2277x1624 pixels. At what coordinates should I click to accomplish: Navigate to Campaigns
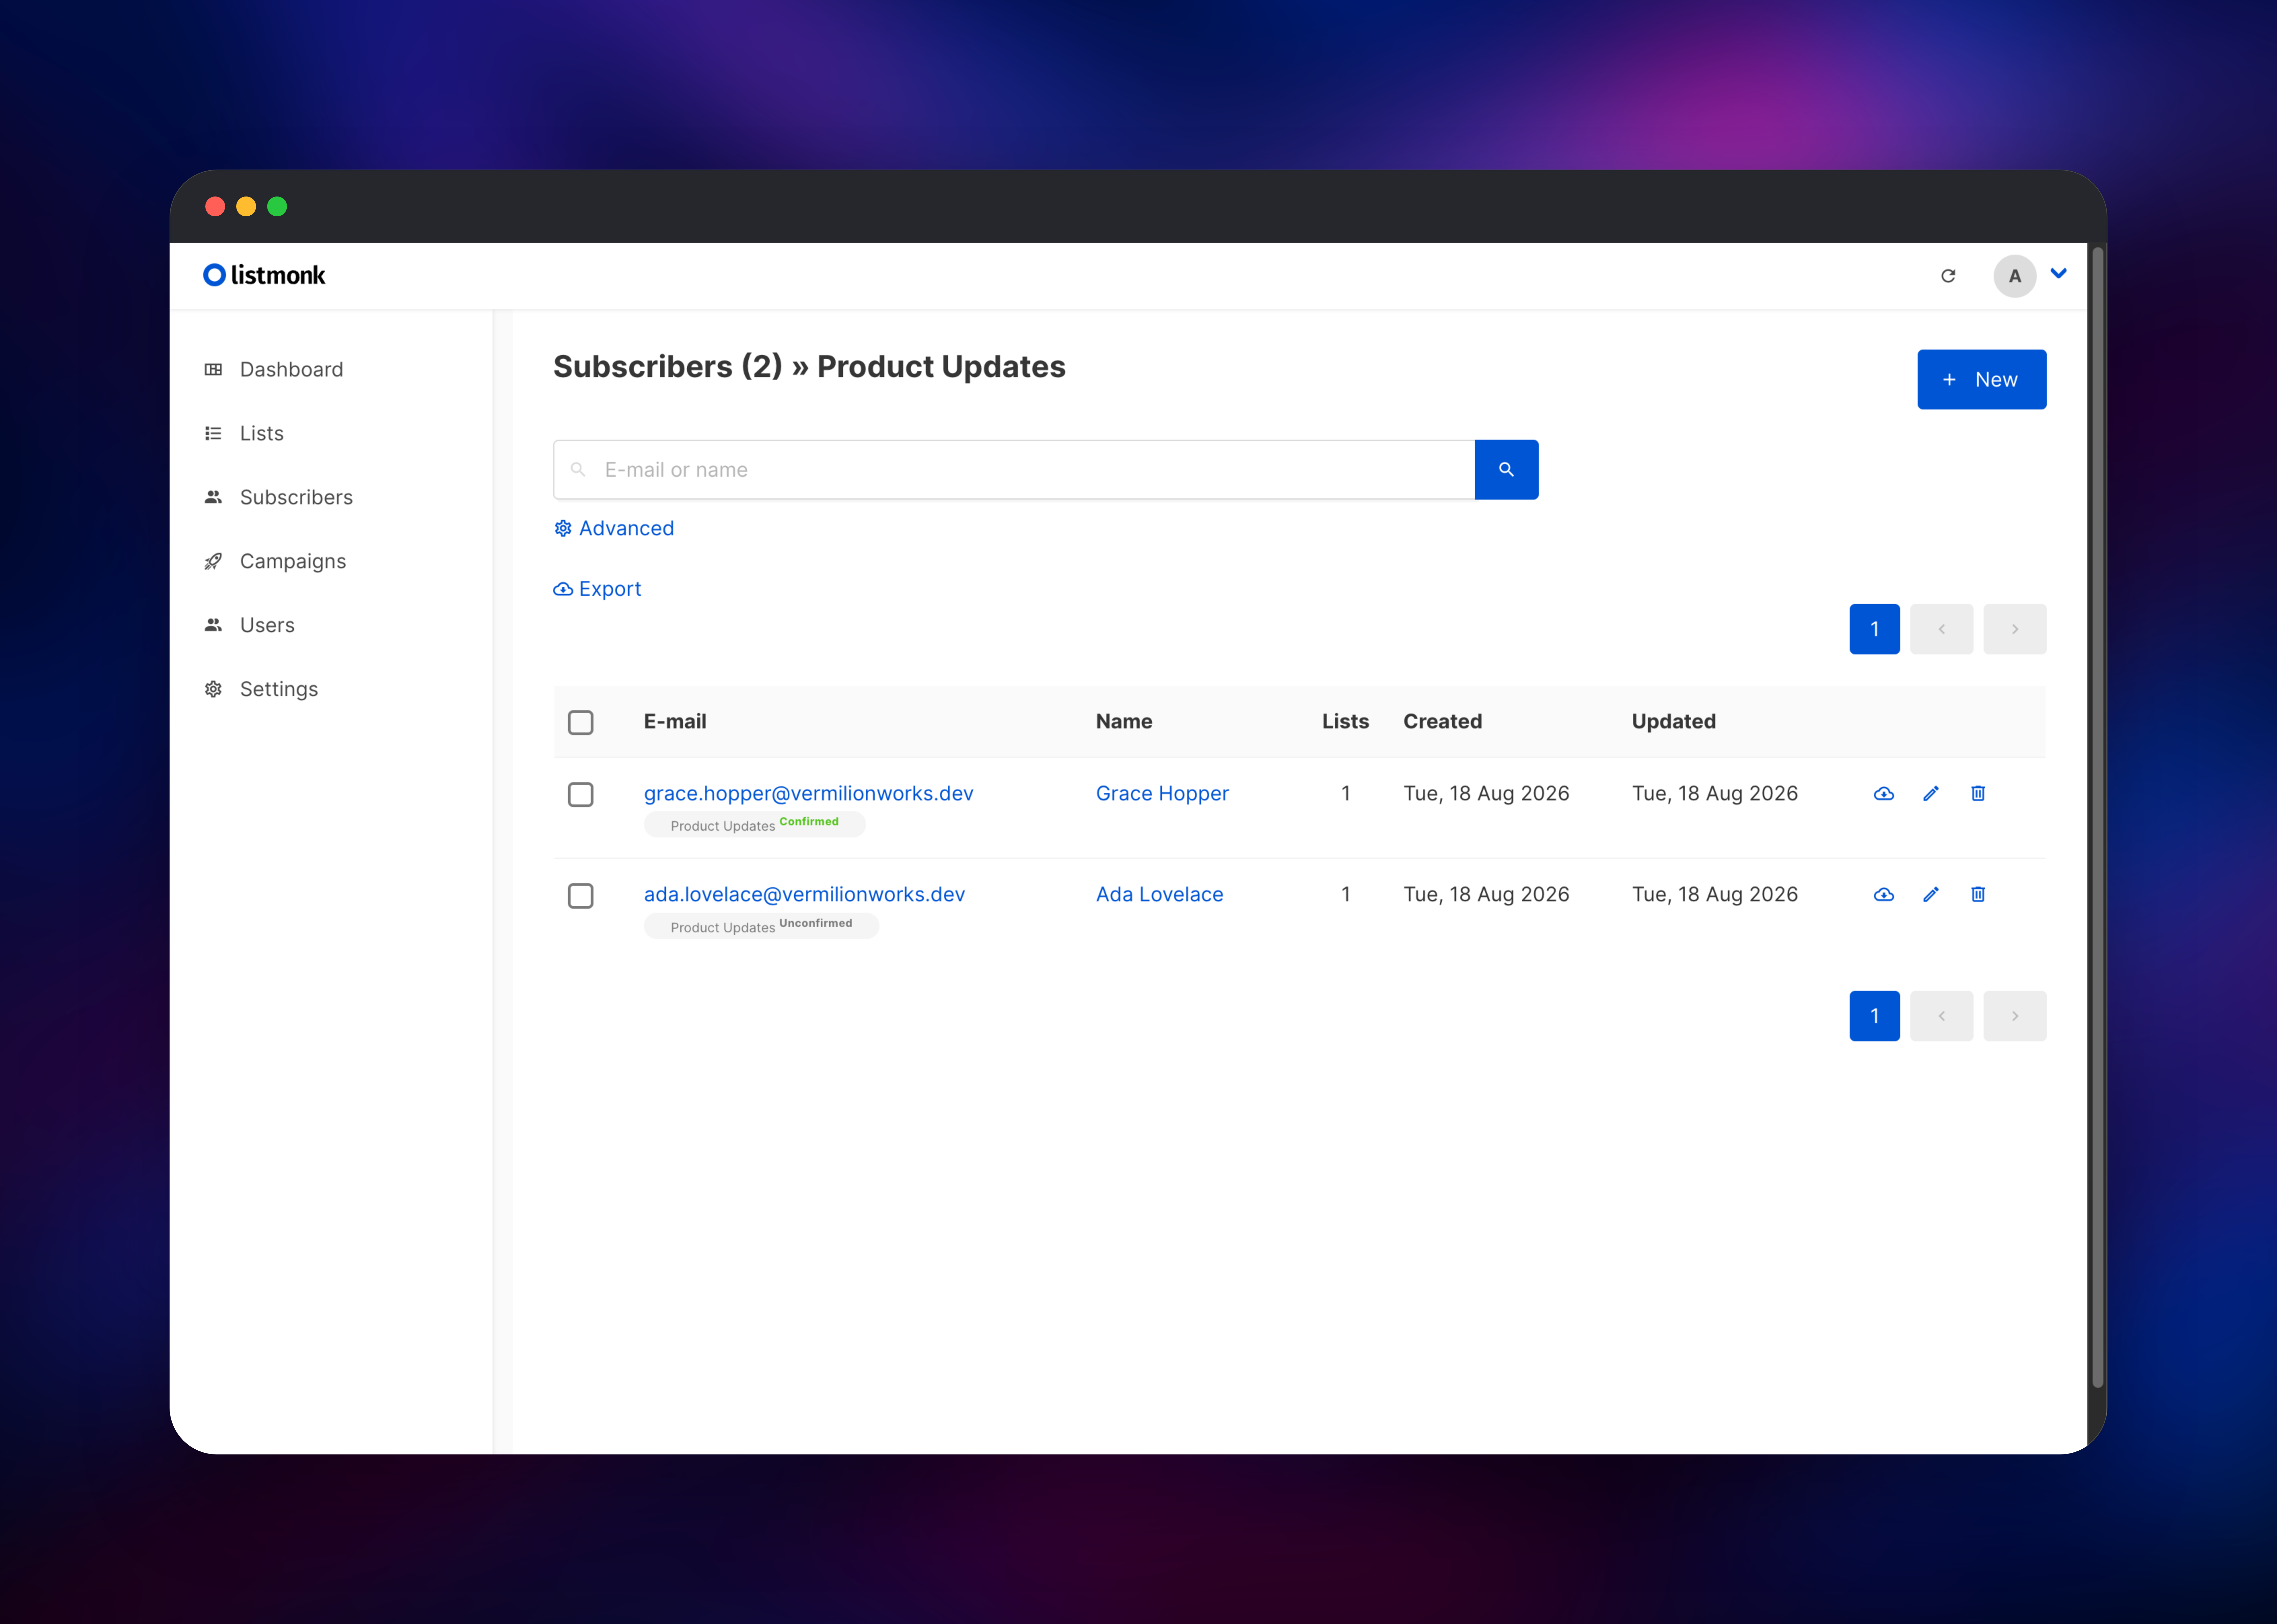pyautogui.click(x=293, y=562)
